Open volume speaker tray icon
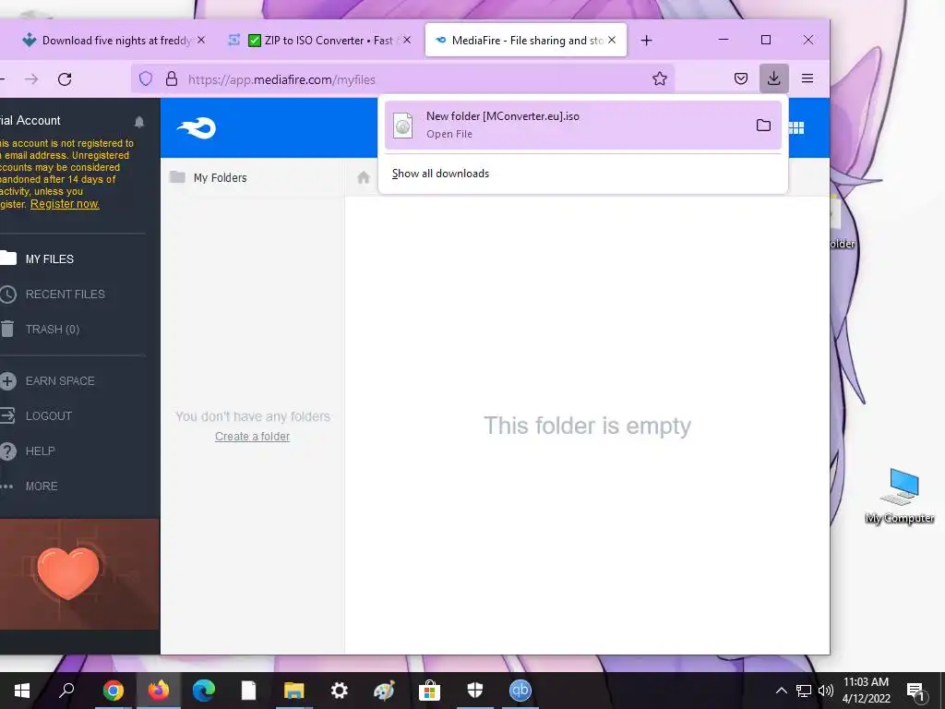This screenshot has width=945, height=709. (x=826, y=691)
